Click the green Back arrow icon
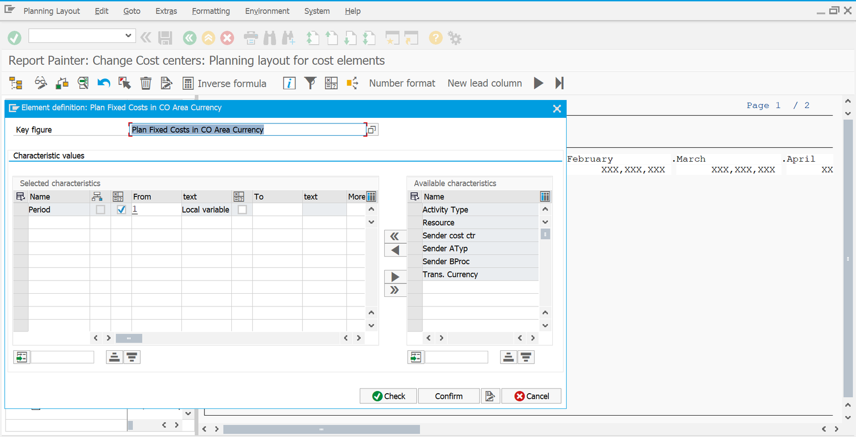Viewport: 856px width, 437px height. (x=190, y=38)
